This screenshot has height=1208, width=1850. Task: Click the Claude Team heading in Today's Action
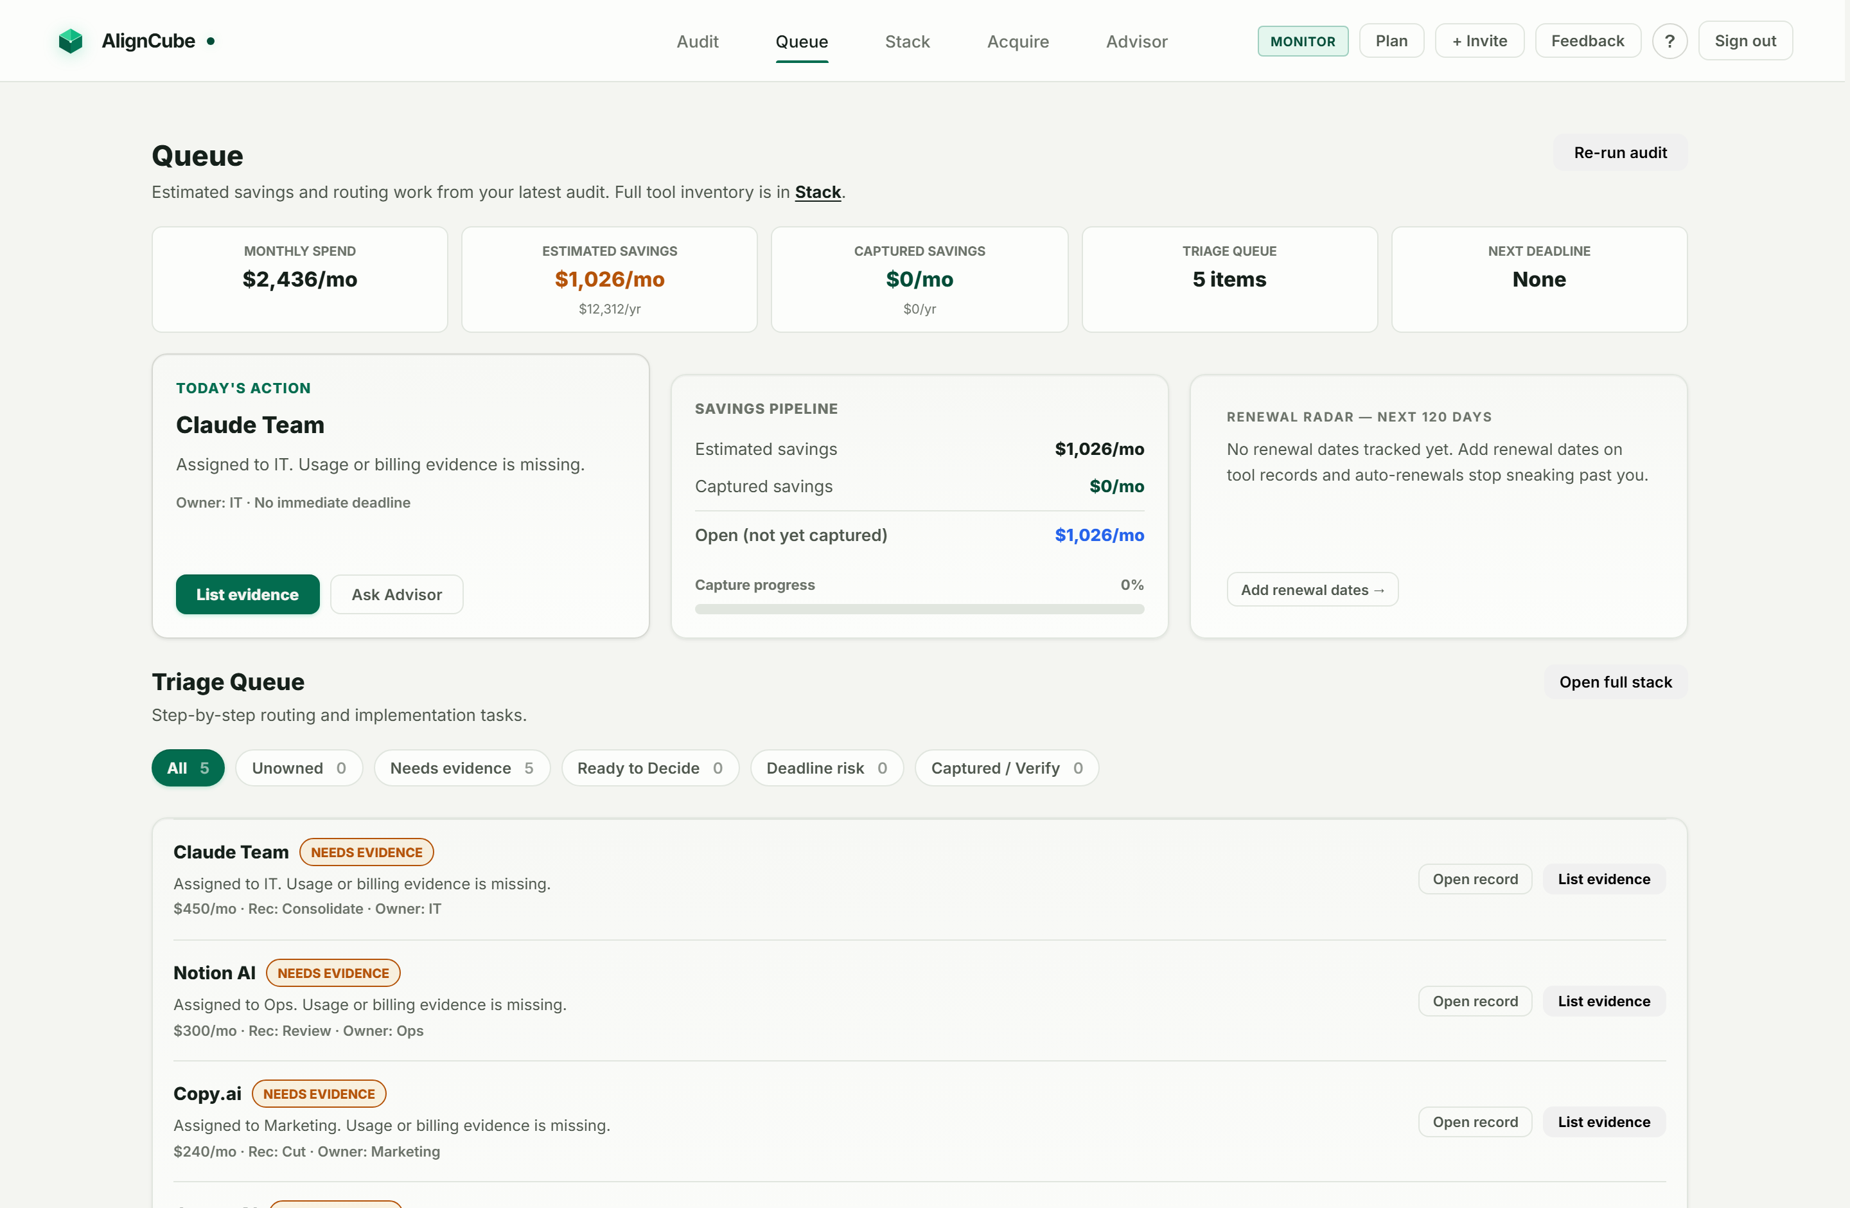[x=249, y=425]
